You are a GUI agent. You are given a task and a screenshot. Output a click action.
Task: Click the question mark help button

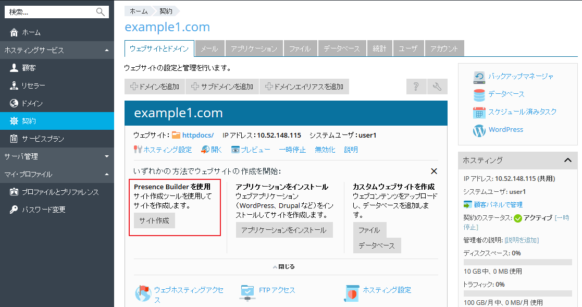(x=416, y=87)
